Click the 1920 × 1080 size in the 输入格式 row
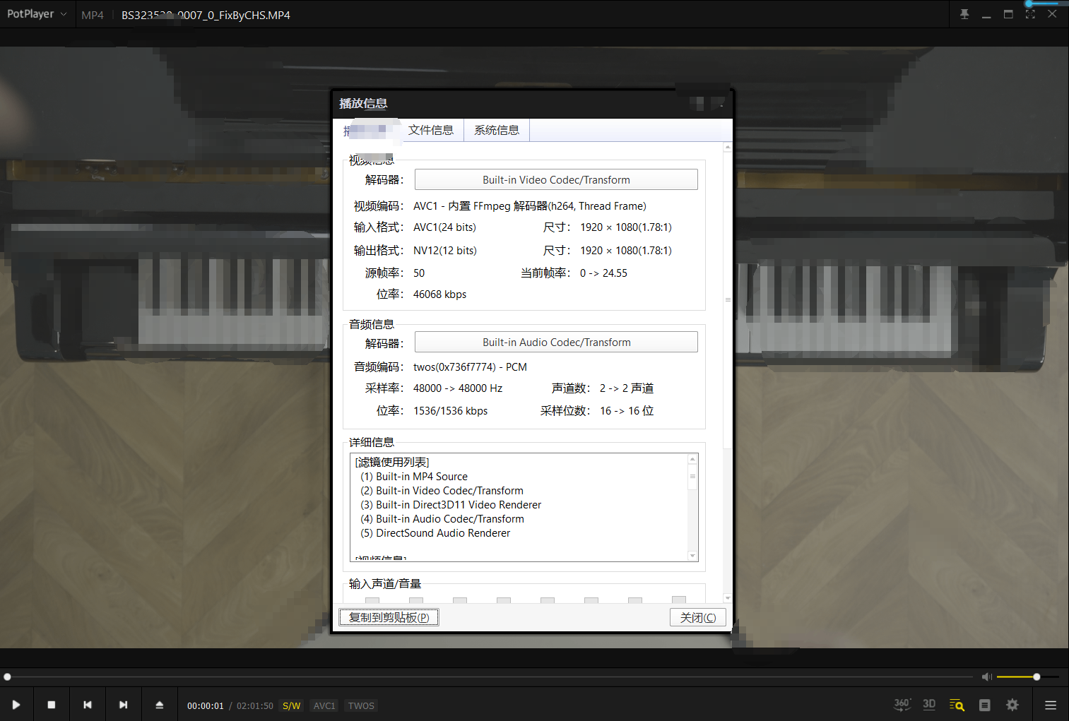This screenshot has height=721, width=1069. coord(626,227)
